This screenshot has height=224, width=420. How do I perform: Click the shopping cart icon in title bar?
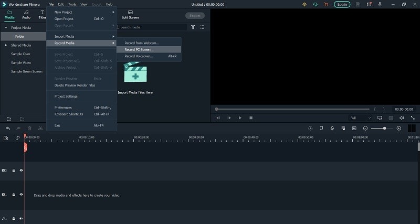pyautogui.click(x=326, y=5)
